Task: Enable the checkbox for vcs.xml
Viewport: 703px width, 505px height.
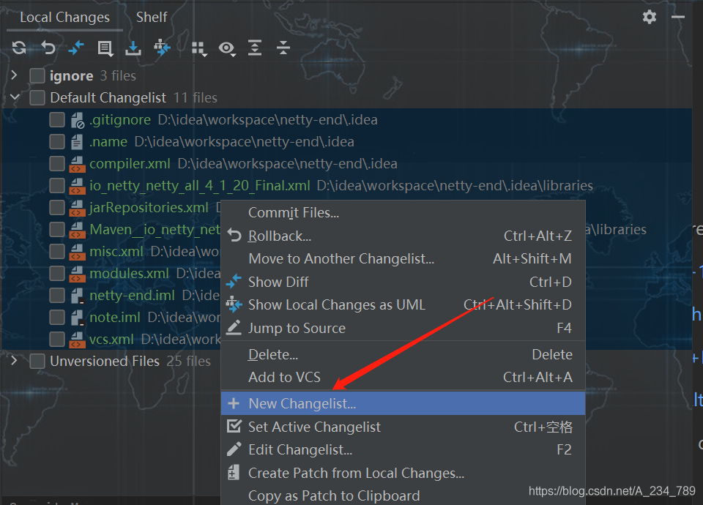Action: pos(56,339)
